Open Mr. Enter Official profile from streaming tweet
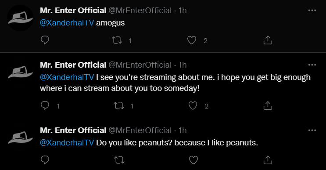Image resolution: width=326 pixels, height=170 pixels. click(x=73, y=65)
